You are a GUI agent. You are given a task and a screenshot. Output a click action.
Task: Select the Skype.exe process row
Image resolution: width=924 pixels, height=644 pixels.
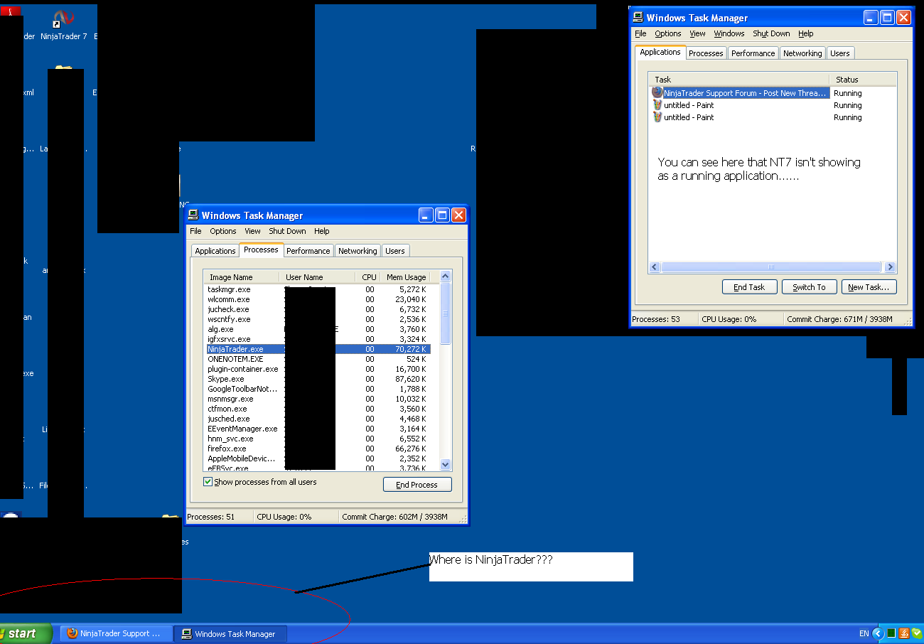click(318, 379)
